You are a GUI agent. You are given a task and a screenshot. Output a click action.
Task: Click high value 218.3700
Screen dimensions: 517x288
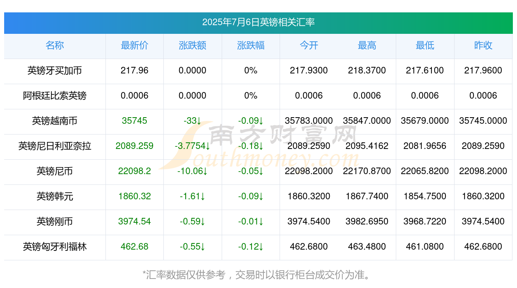coord(367,71)
